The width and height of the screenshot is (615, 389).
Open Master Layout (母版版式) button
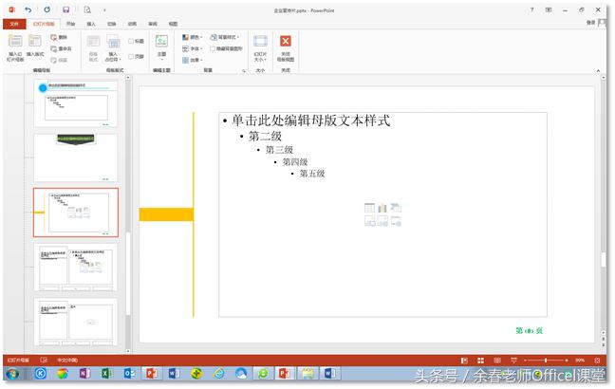click(x=93, y=48)
